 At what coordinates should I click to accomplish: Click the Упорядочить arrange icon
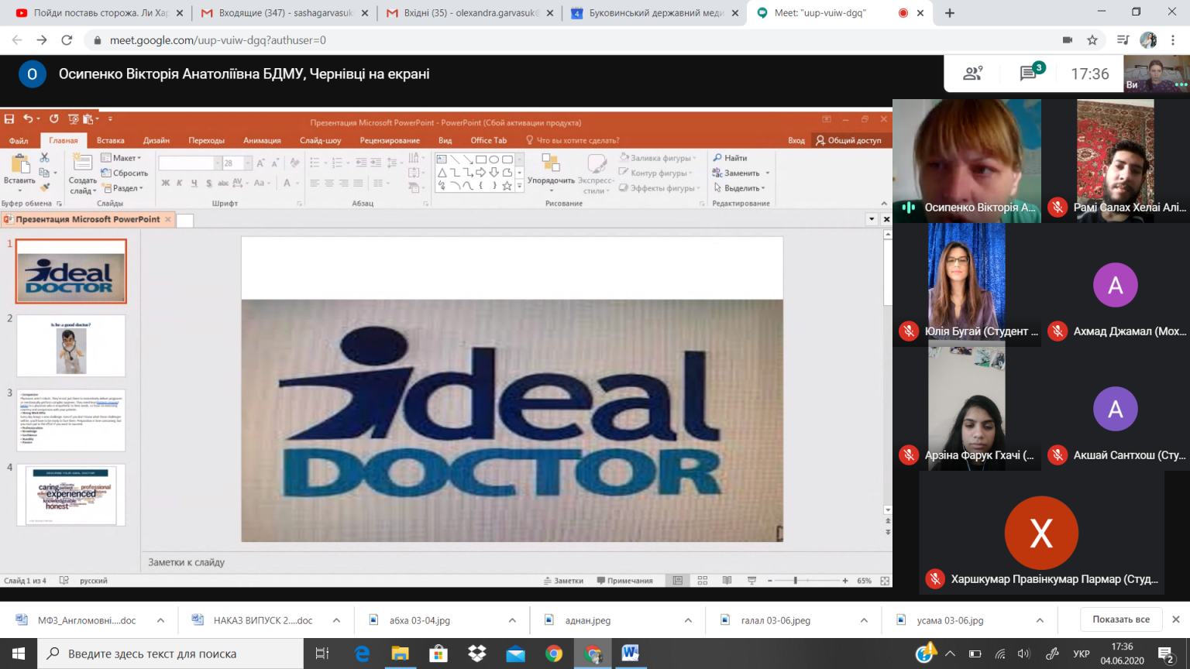pyautogui.click(x=551, y=163)
